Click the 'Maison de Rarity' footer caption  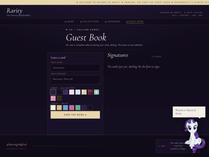pyautogui.click(x=16, y=149)
